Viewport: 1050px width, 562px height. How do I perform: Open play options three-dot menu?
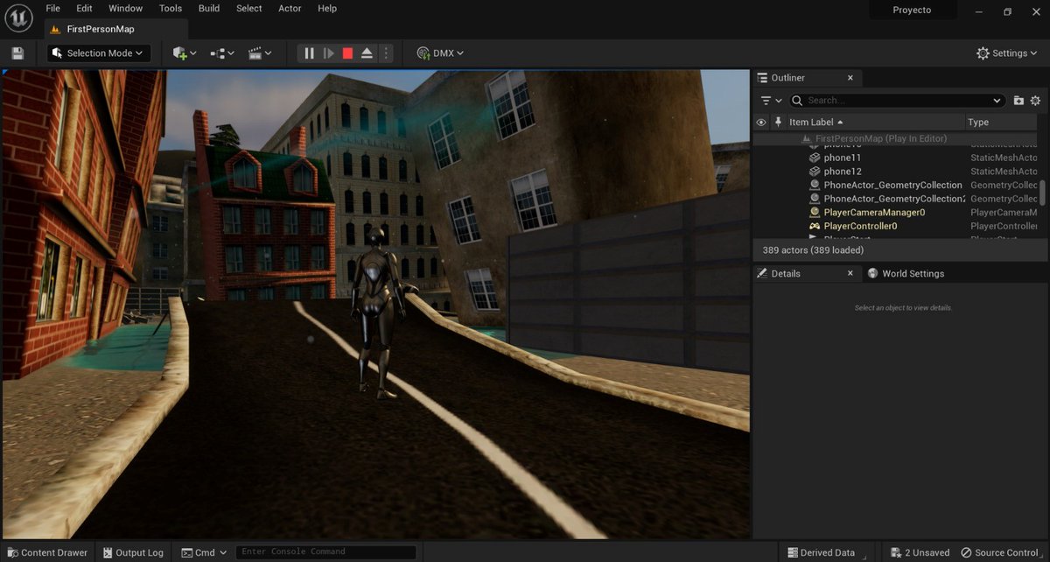pos(386,53)
